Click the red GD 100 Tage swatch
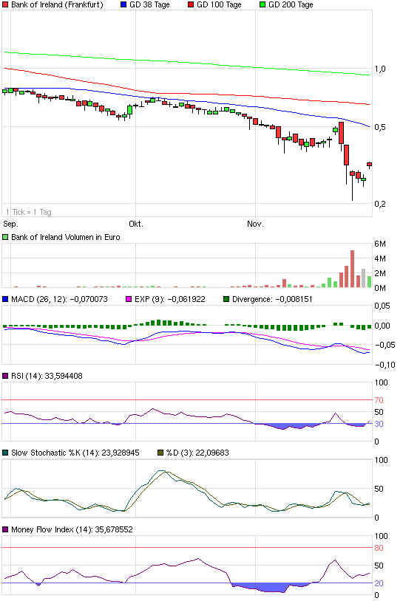 click(x=191, y=5)
